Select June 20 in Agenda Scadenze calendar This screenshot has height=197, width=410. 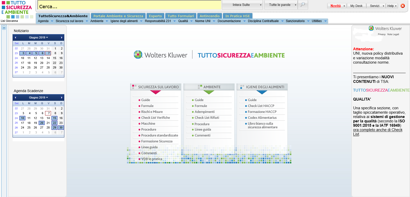tap(42, 123)
